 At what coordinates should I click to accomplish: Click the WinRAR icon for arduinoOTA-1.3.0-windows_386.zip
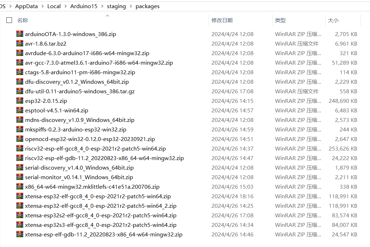pos(20,34)
